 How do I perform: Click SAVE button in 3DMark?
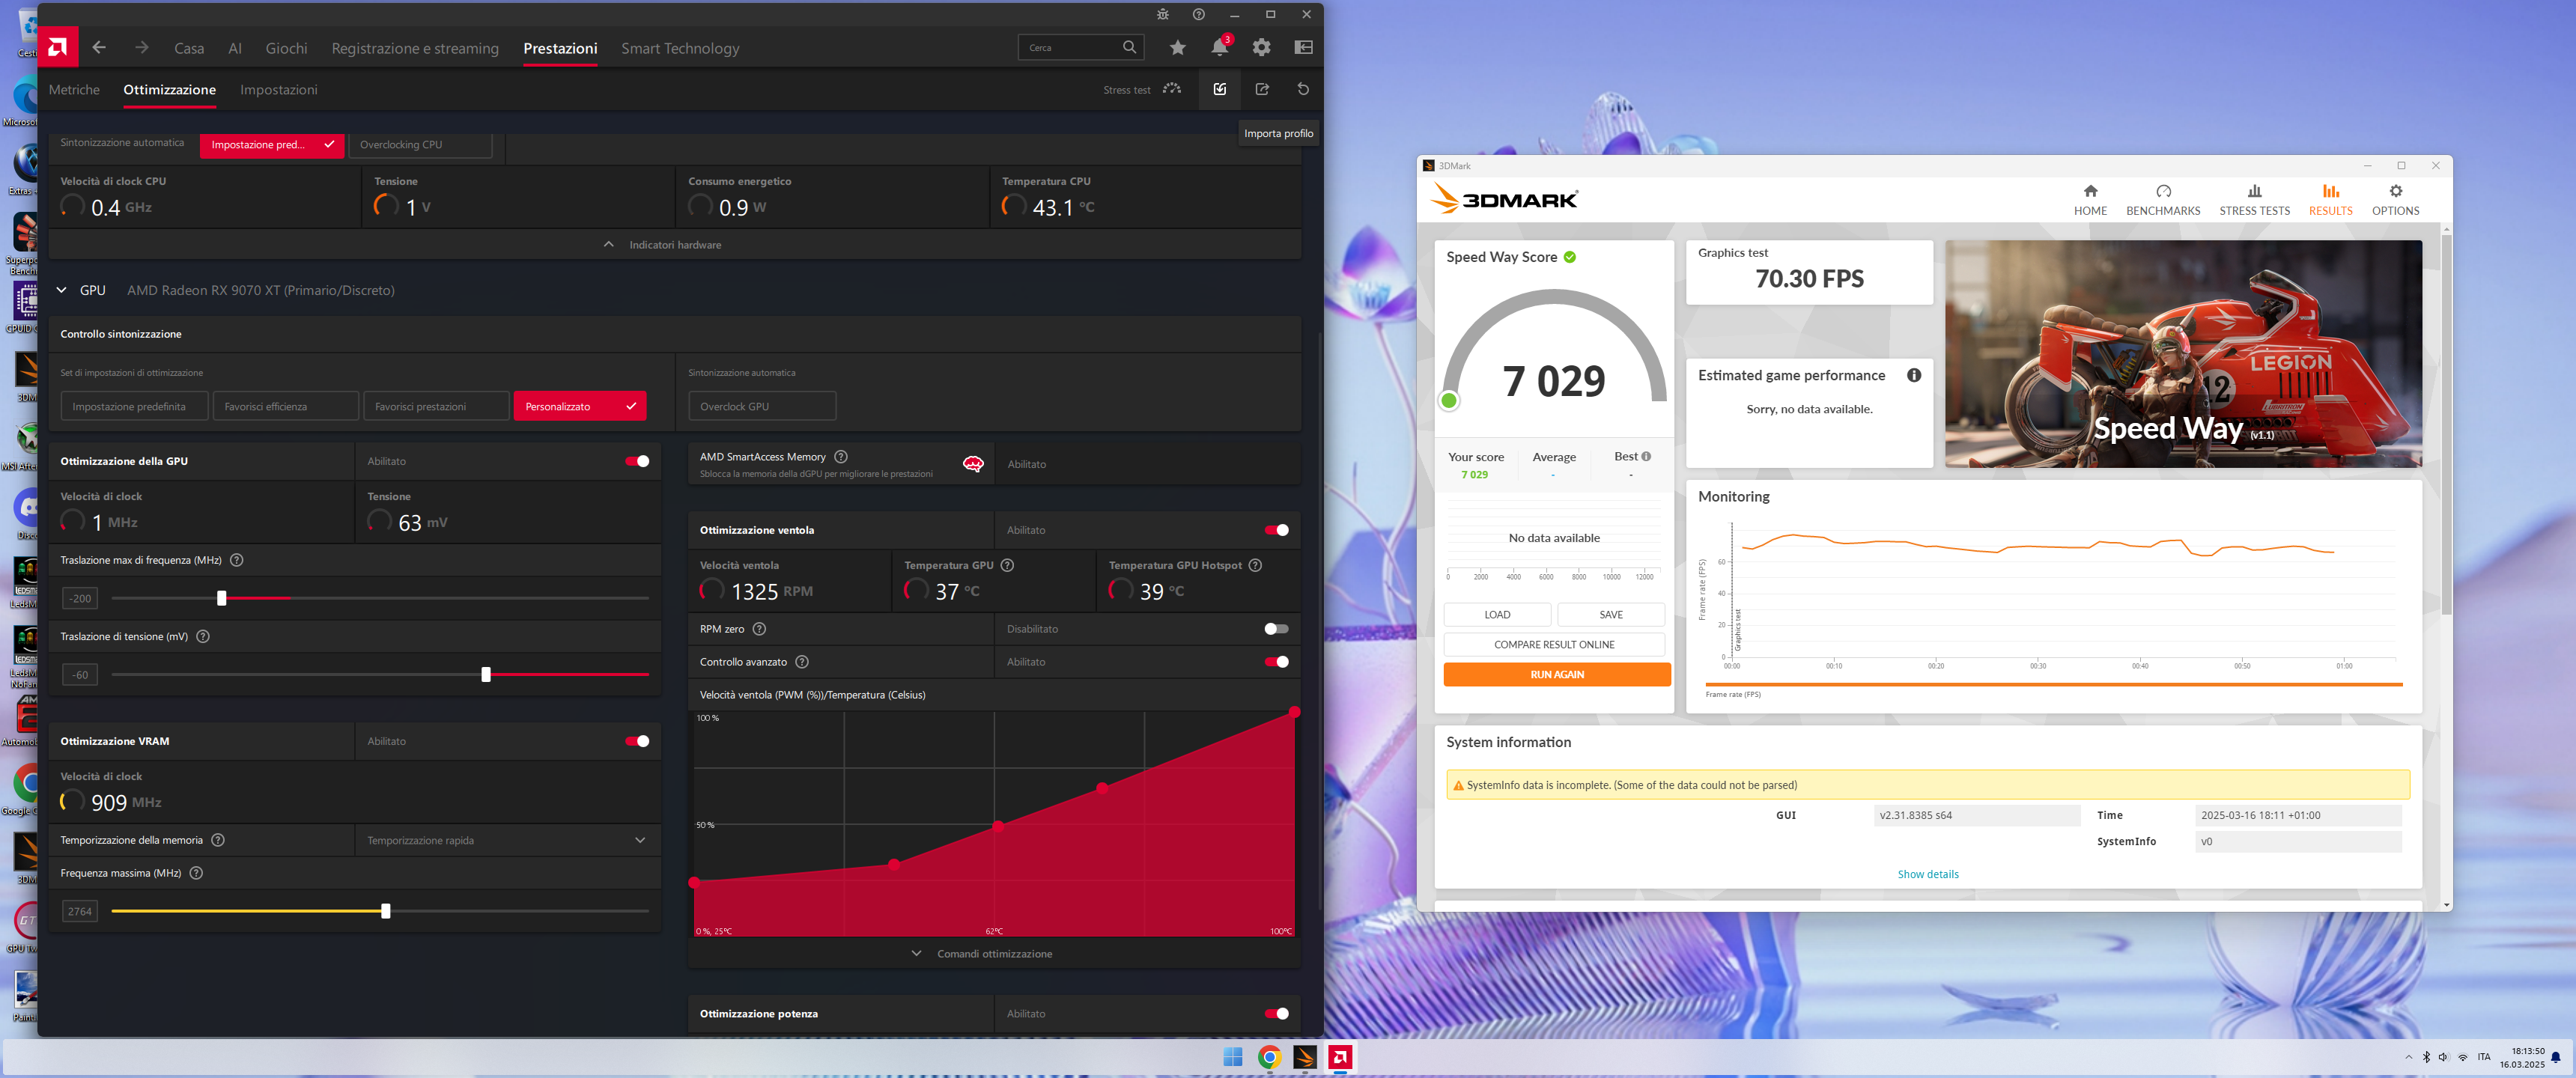pos(1610,614)
